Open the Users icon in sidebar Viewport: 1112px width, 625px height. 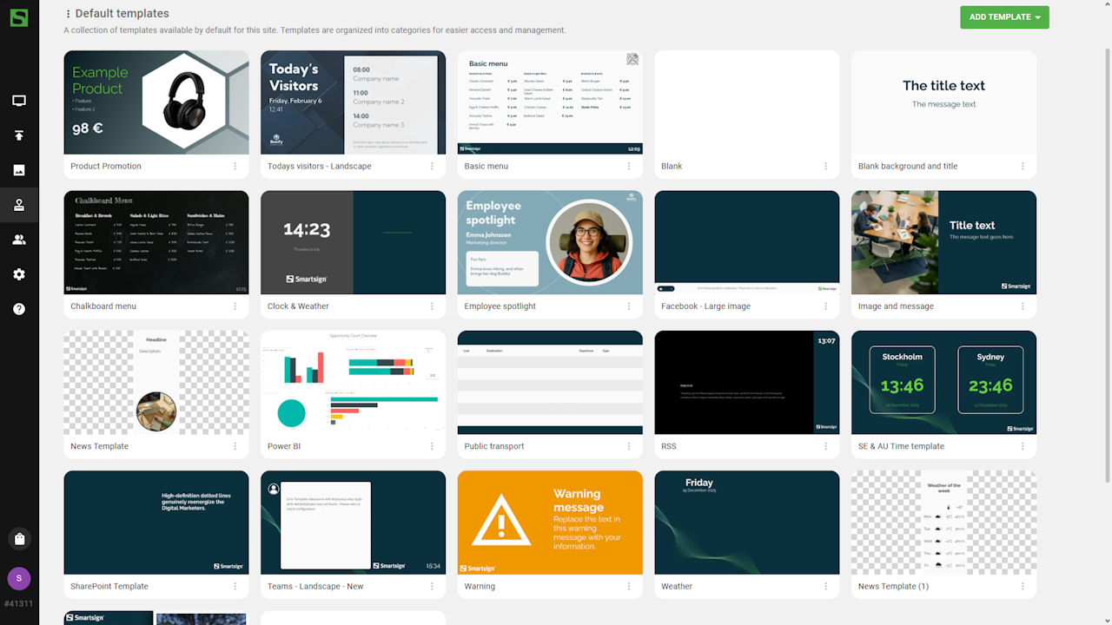19,240
